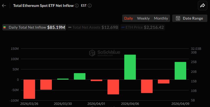
Task: Switch to the Monthly tab
Action: (161, 18)
